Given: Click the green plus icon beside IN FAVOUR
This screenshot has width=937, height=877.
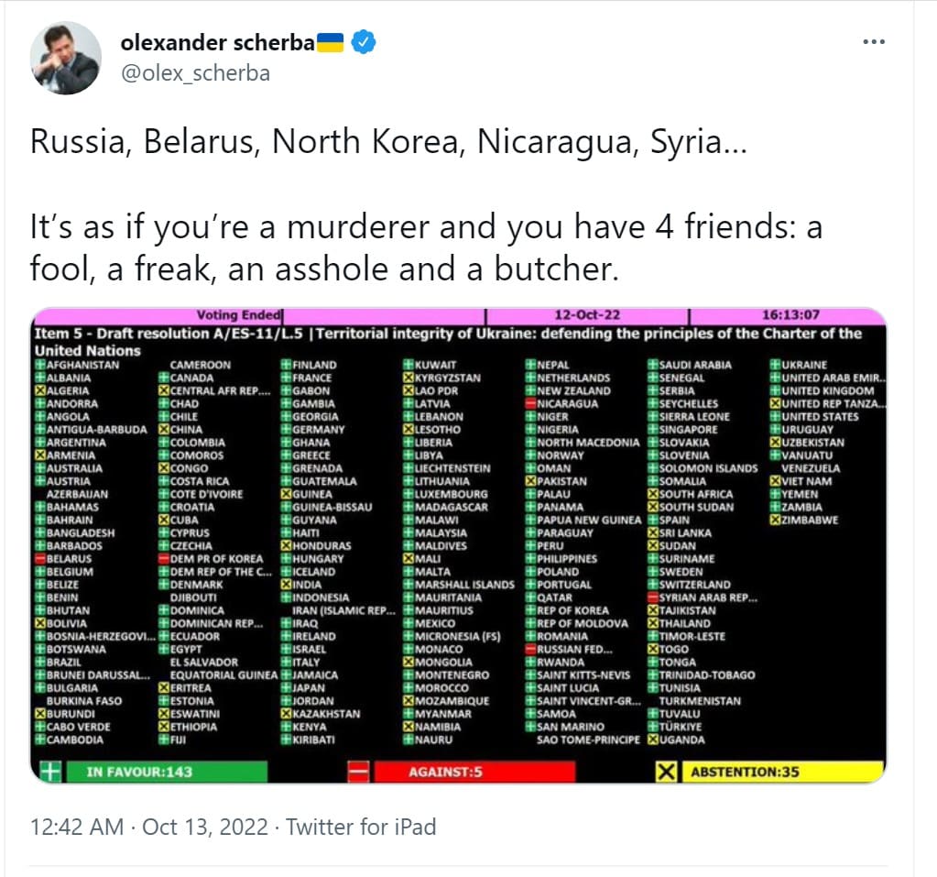Looking at the screenshot, I should click(x=49, y=772).
